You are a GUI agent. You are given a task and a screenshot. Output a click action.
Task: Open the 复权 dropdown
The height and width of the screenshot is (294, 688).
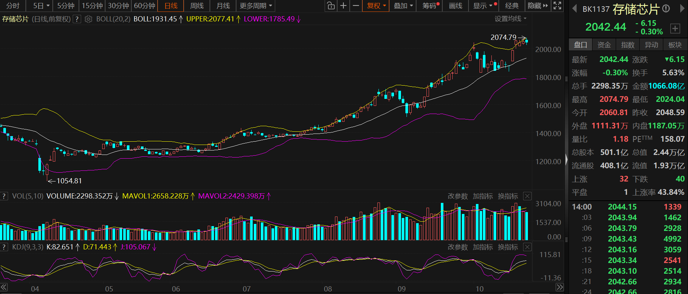pyautogui.click(x=376, y=6)
